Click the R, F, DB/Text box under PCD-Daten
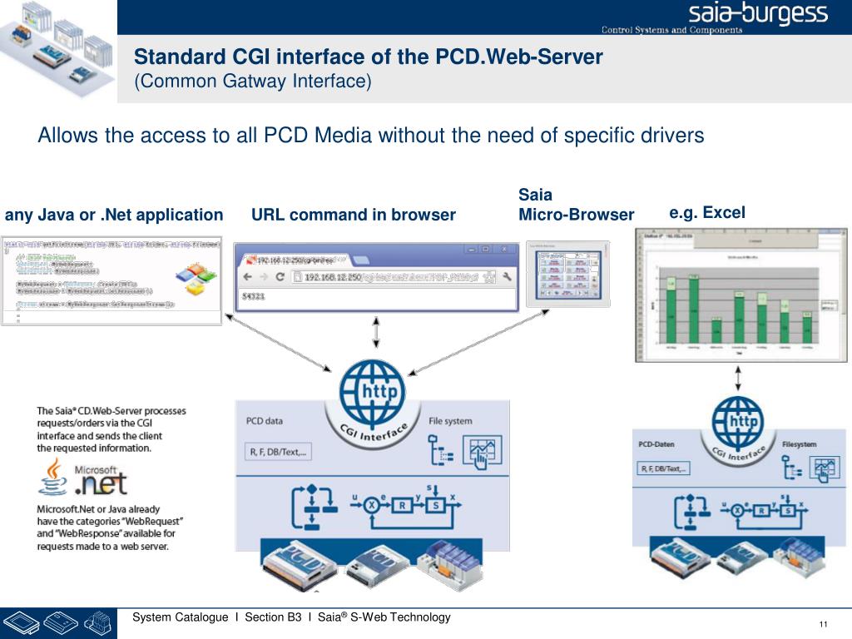This screenshot has width=852, height=639. pos(663,468)
